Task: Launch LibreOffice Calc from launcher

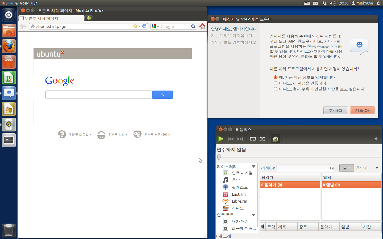Action: (x=9, y=78)
